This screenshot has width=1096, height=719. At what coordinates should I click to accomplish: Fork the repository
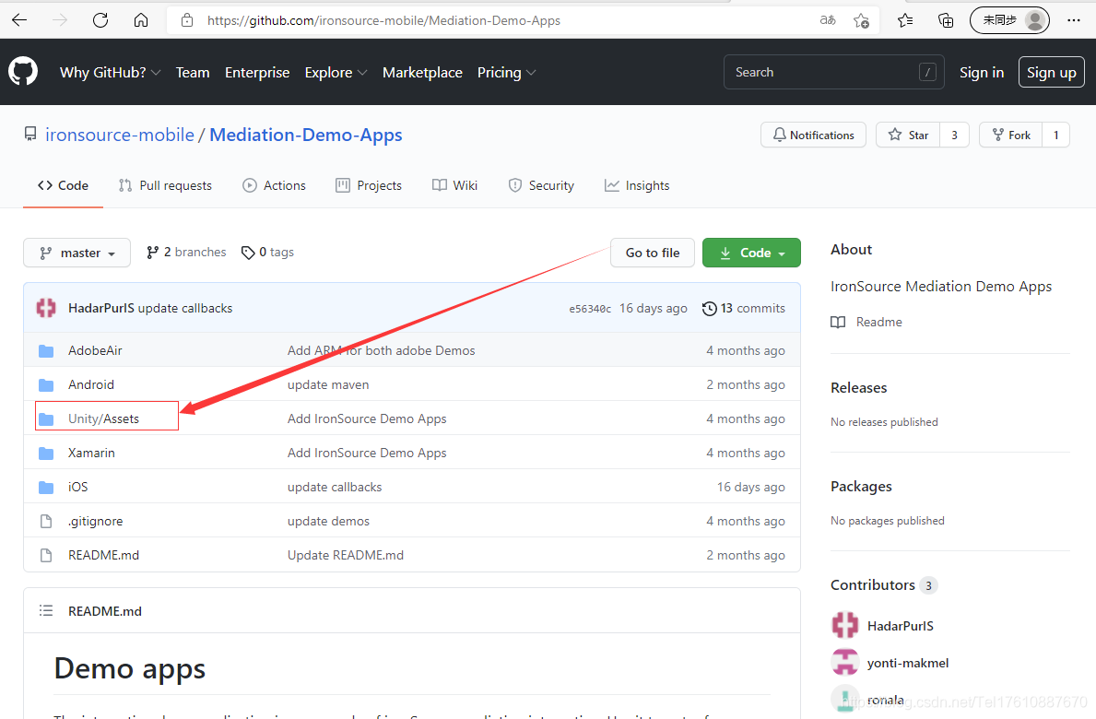click(x=1010, y=135)
